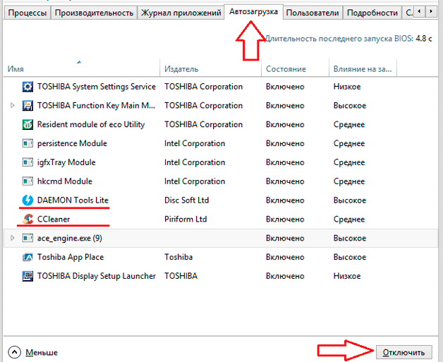Click TOSHIBA Corporation in the eco Utility row

click(203, 124)
